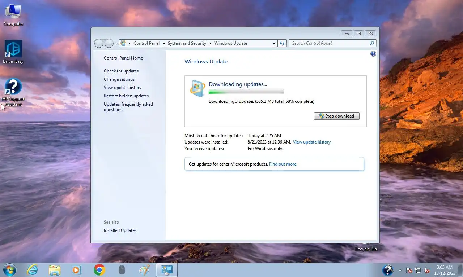The height and width of the screenshot is (277, 463).
Task: Open the network status tray icon
Action: [418, 270]
